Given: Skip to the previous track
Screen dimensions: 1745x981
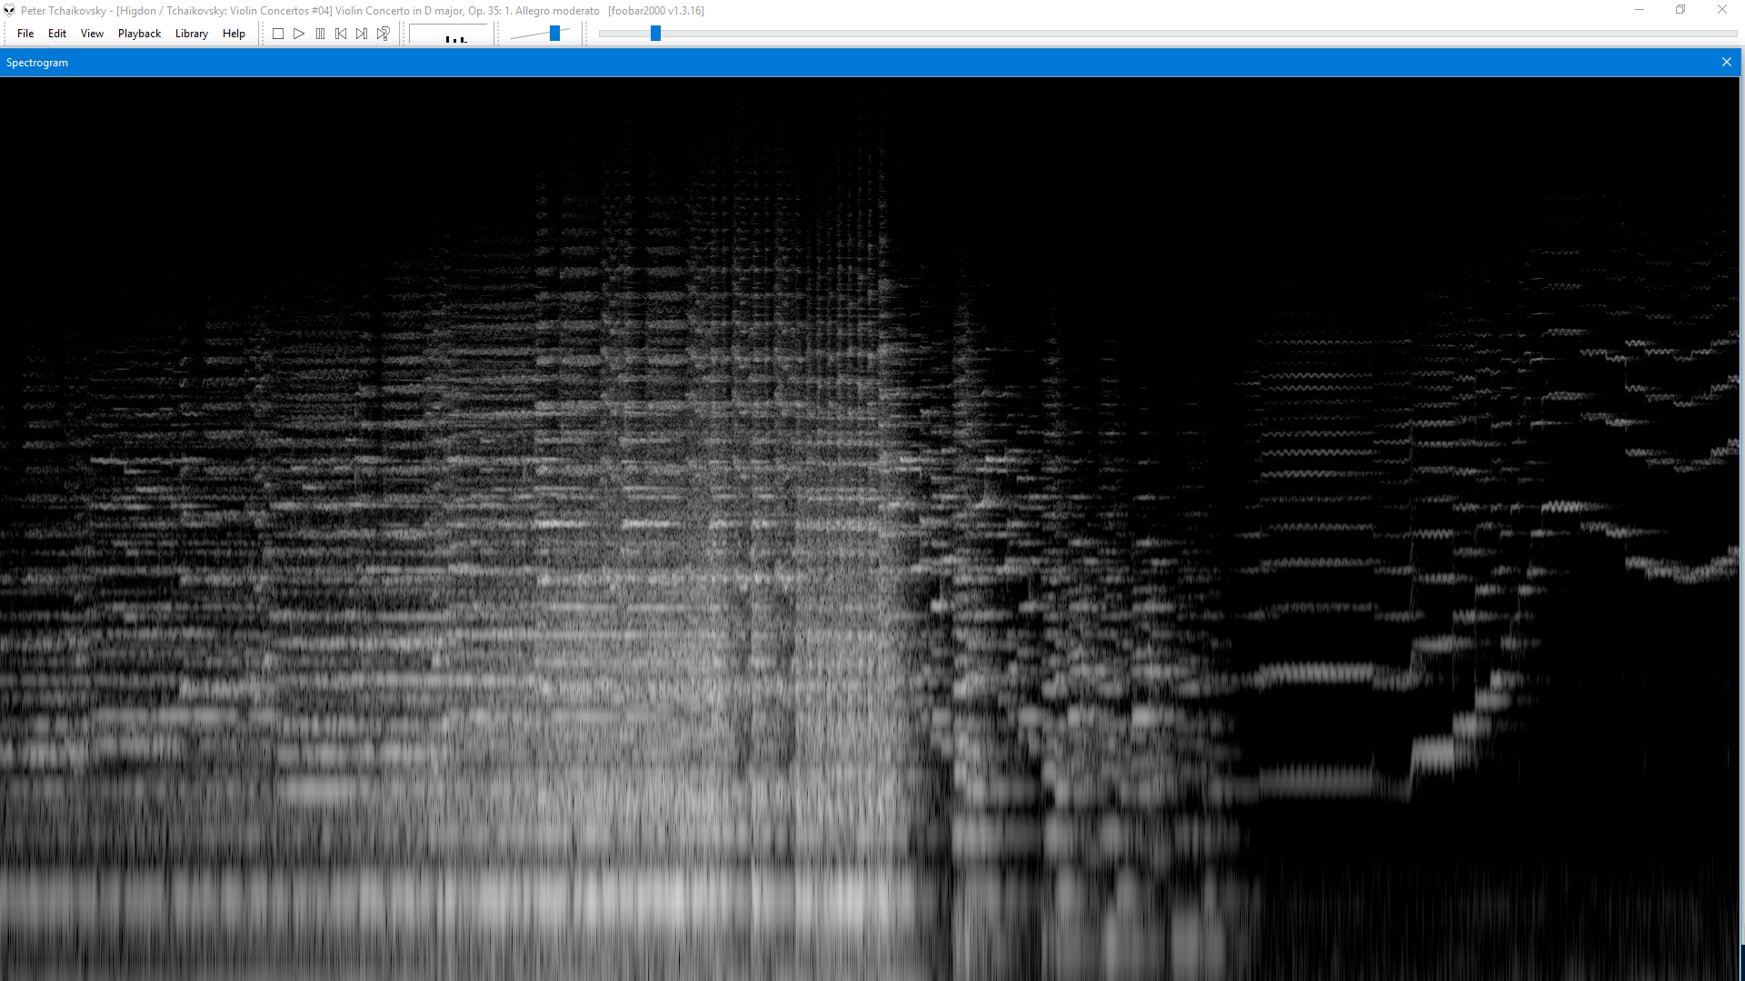Looking at the screenshot, I should coord(341,34).
